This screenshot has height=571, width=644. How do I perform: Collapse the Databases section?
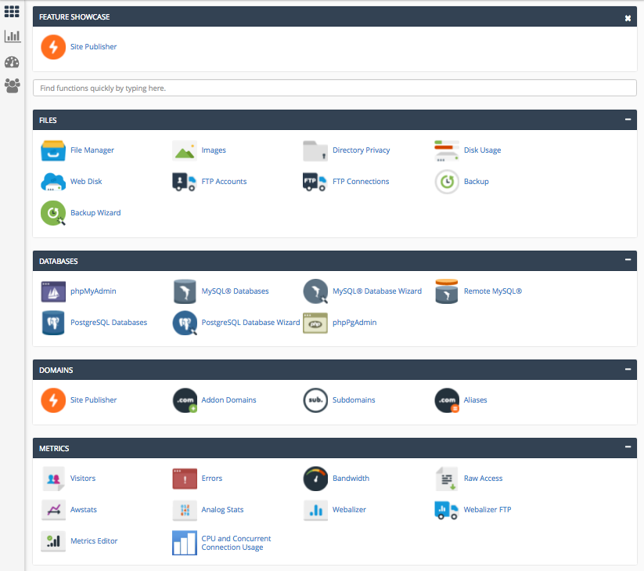coord(628,260)
